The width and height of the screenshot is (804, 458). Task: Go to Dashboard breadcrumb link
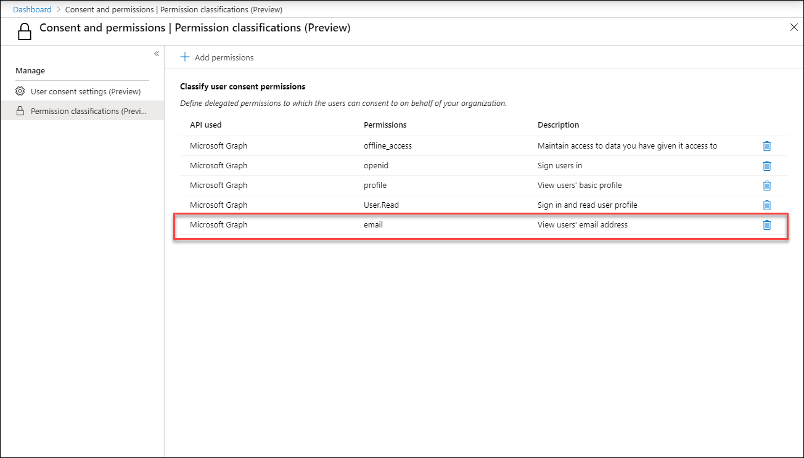(32, 9)
